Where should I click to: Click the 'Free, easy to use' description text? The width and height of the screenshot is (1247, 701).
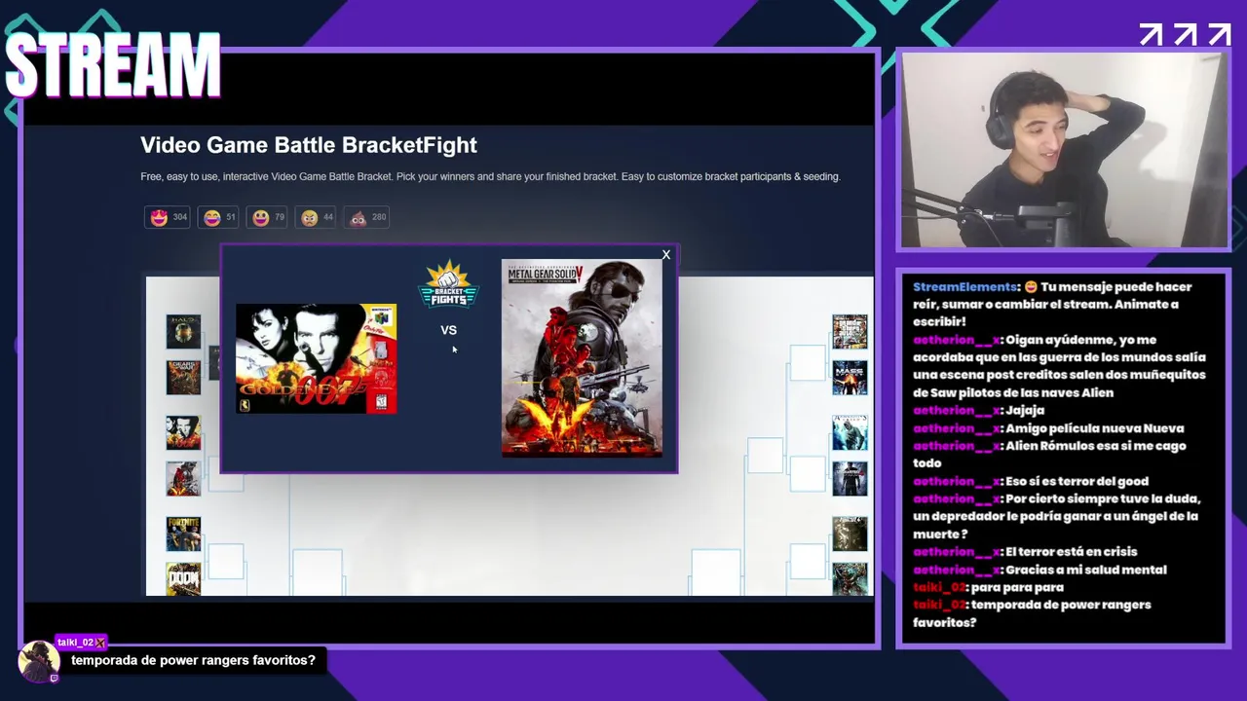pyautogui.click(x=490, y=177)
